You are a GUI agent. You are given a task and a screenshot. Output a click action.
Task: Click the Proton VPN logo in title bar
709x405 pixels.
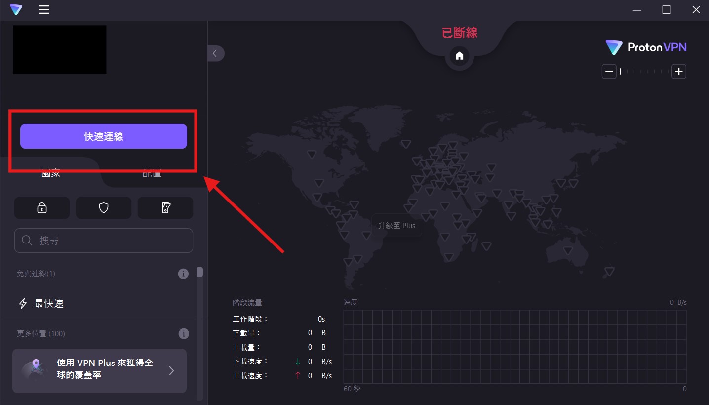(16, 10)
